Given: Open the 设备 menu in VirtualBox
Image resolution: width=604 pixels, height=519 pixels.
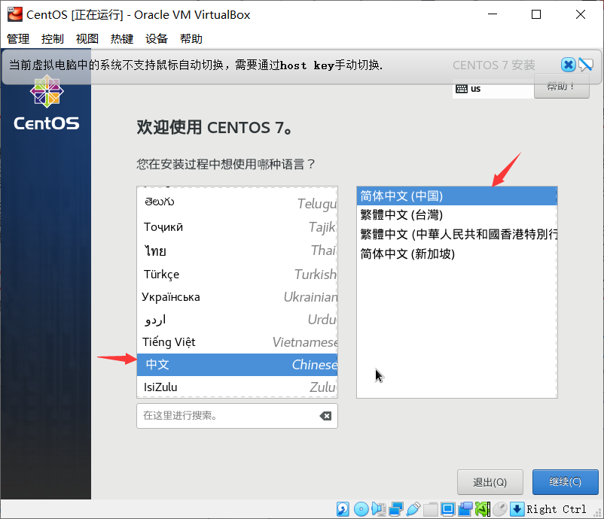Looking at the screenshot, I should point(157,38).
